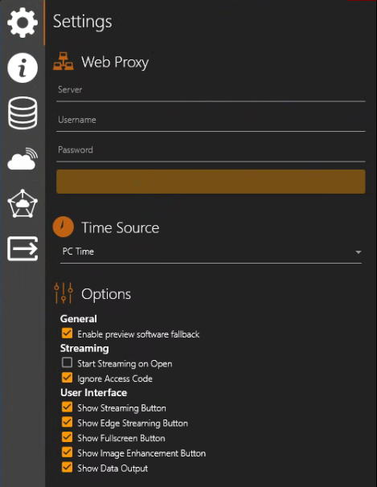Toggle Show Edge Streaming Button checkbox
This screenshot has width=377, height=487.
pyautogui.click(x=67, y=422)
